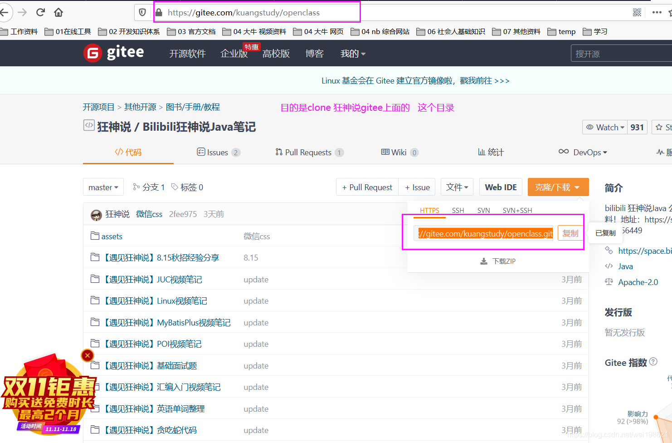Go to browser home page icon
Viewport: 672px width, 443px height.
pos(58,12)
